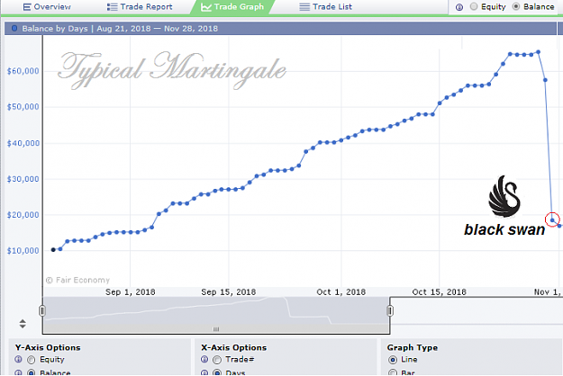
Task: Click the Trade List lines icon
Action: 304,7
